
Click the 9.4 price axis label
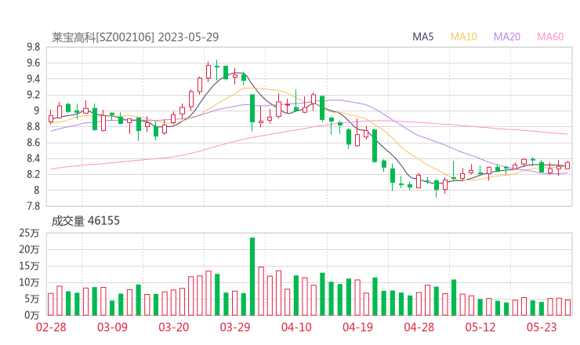33,79
